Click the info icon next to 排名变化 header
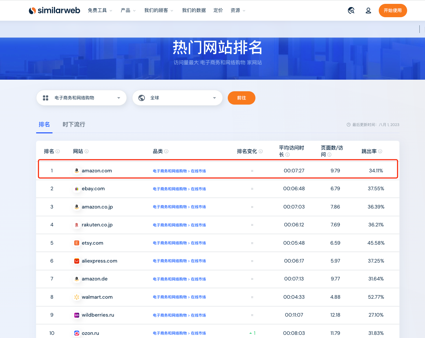This screenshot has width=425, height=338. [261, 151]
